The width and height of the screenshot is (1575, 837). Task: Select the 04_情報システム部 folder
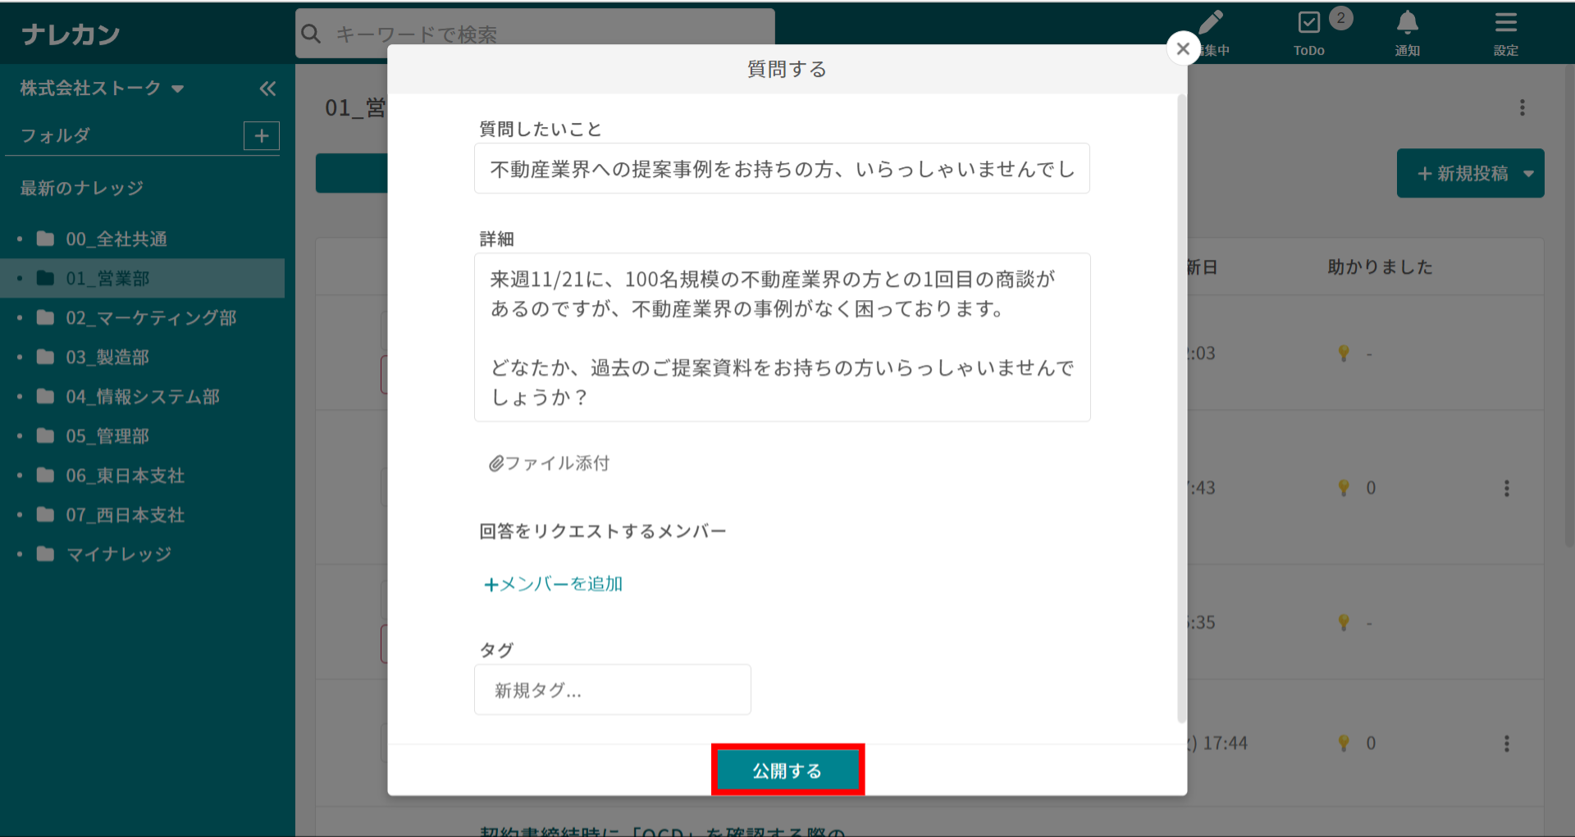point(143,397)
